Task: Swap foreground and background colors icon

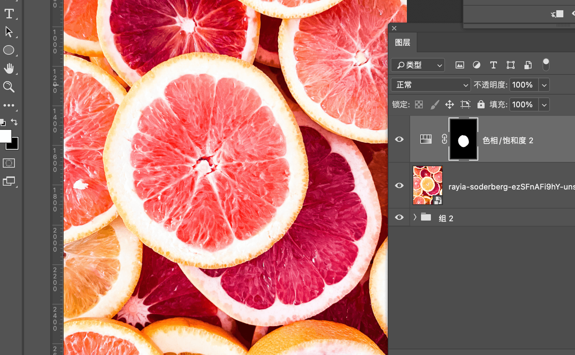Action: point(14,122)
